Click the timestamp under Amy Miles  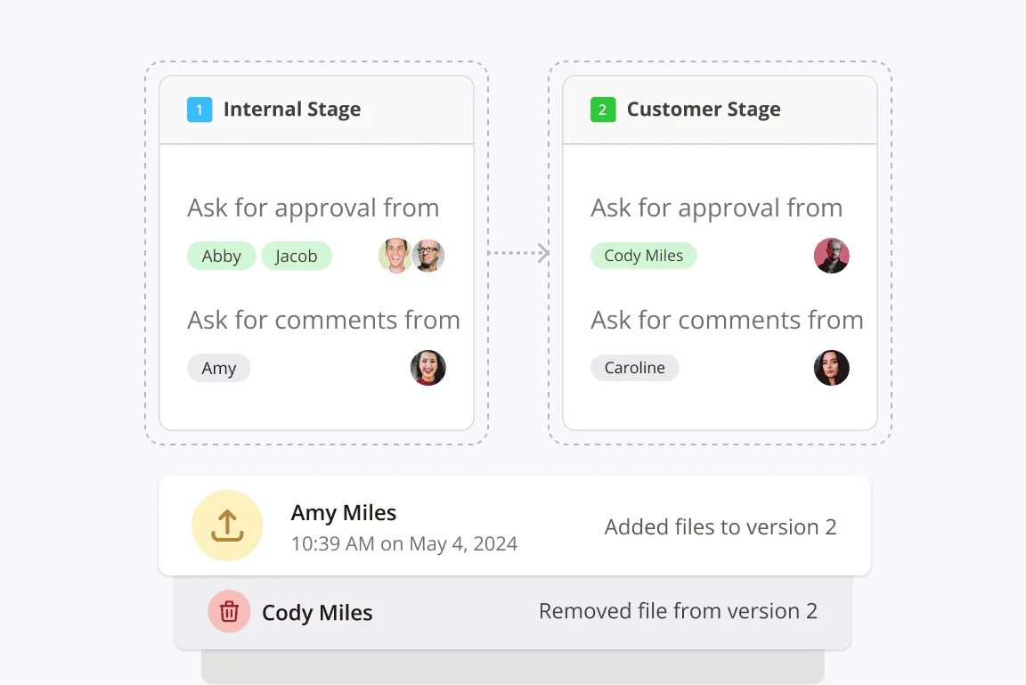pos(404,543)
